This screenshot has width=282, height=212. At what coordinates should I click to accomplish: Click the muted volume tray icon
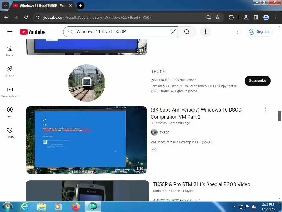click(254, 207)
